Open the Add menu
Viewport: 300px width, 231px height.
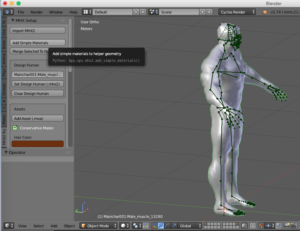click(x=54, y=226)
